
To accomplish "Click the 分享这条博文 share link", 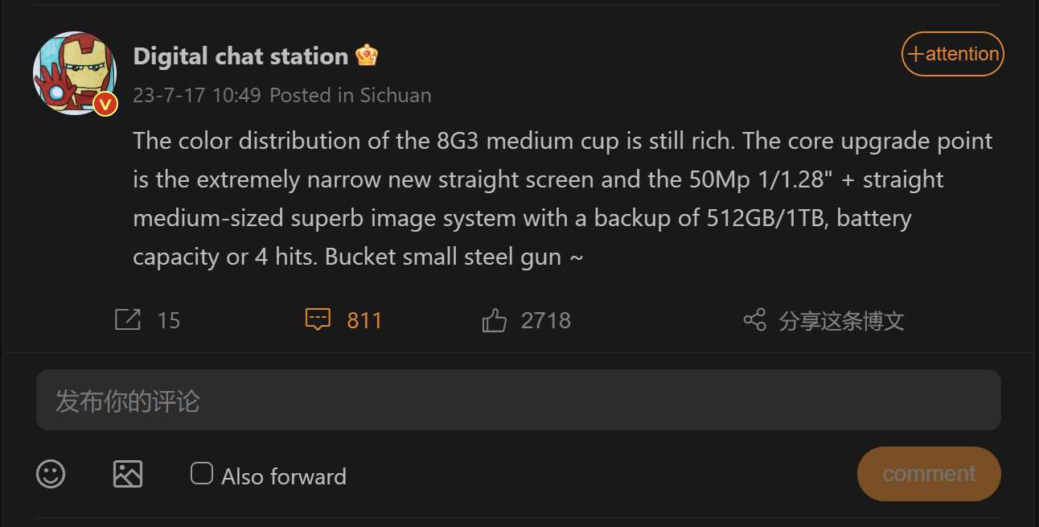I will coord(841,321).
